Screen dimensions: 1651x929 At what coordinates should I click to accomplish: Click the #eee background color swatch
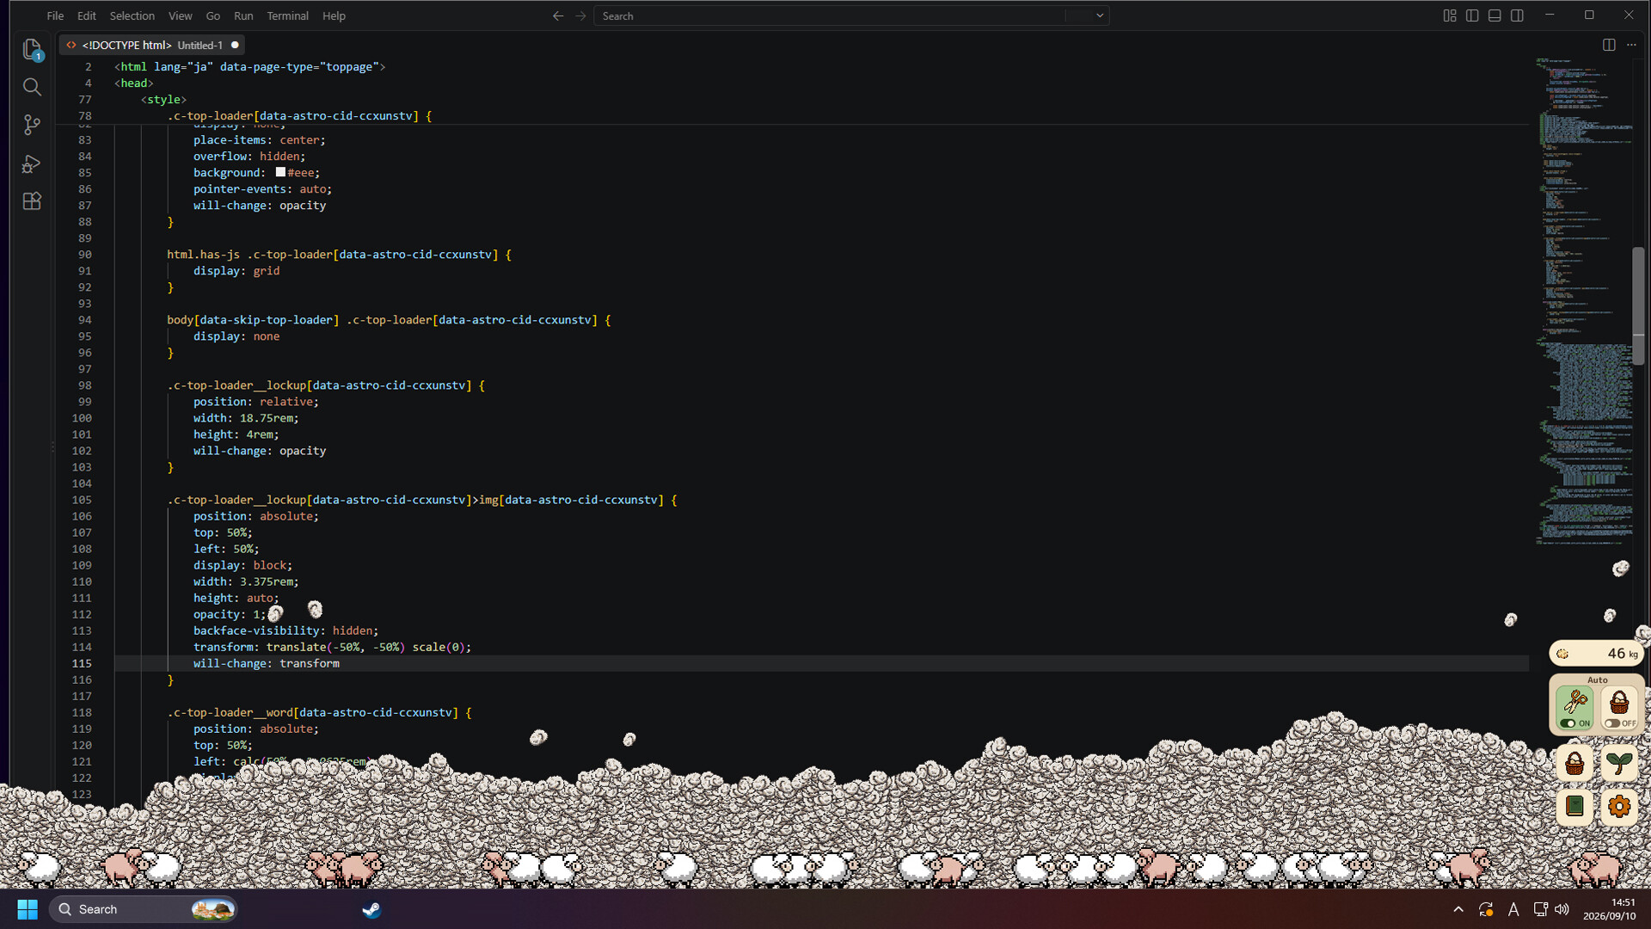280,172
